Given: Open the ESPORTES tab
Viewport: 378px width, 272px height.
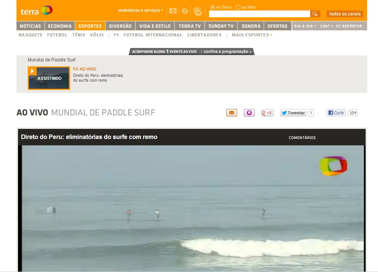Looking at the screenshot, I should pyautogui.click(x=90, y=26).
